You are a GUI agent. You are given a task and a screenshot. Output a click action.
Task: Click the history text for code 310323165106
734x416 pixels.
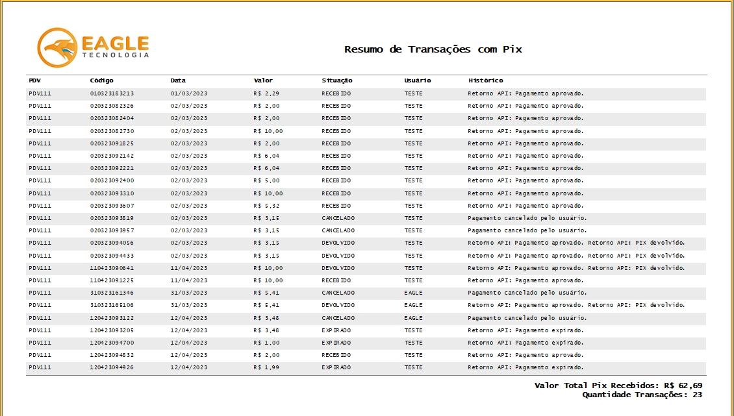tap(576, 305)
